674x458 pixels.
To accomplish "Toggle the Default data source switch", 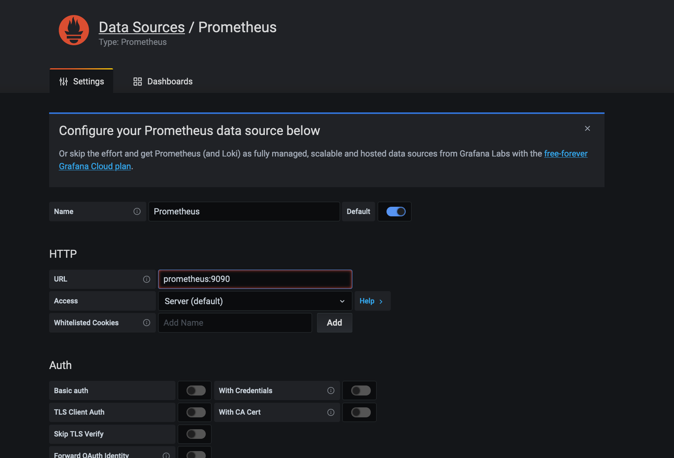I will pos(396,211).
